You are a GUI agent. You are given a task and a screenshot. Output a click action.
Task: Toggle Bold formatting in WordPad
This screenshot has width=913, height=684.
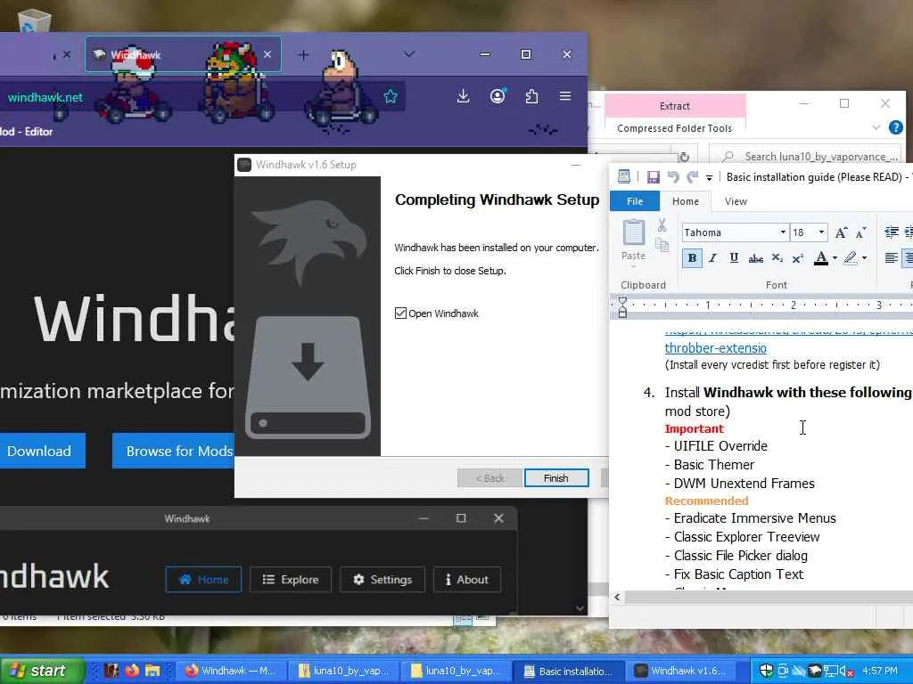[692, 258]
